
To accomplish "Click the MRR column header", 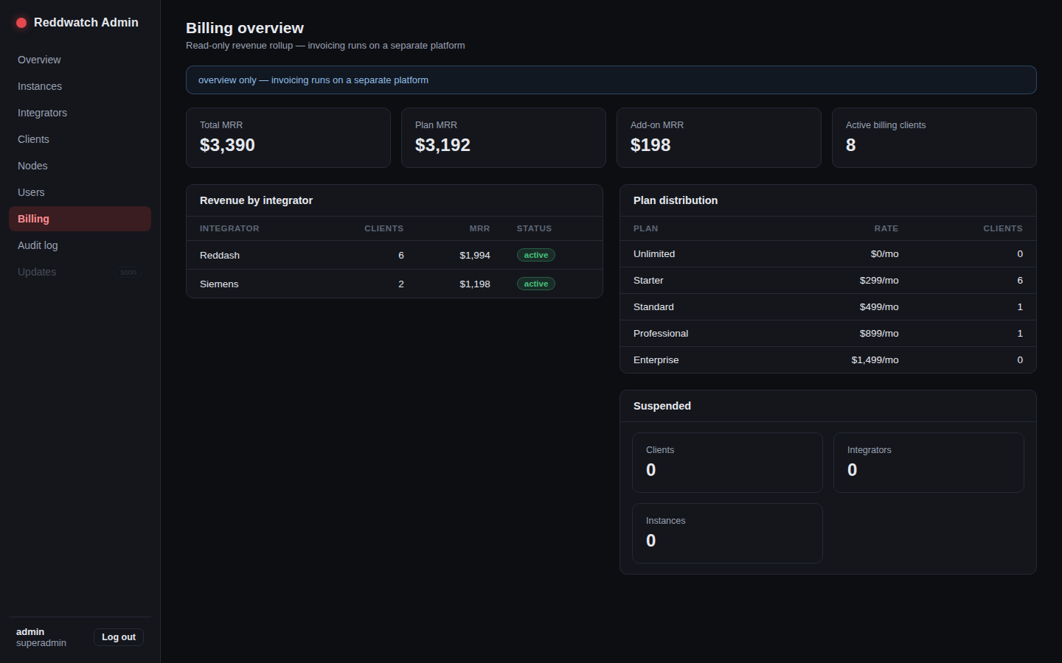I will pyautogui.click(x=479, y=228).
